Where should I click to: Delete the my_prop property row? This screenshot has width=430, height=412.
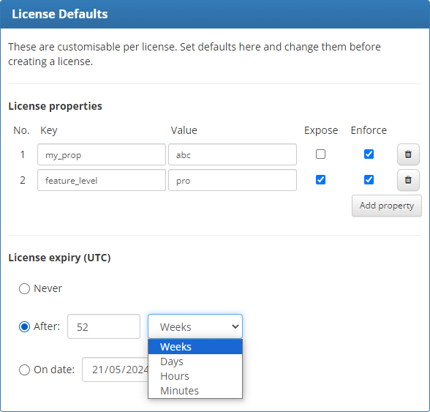coord(408,154)
